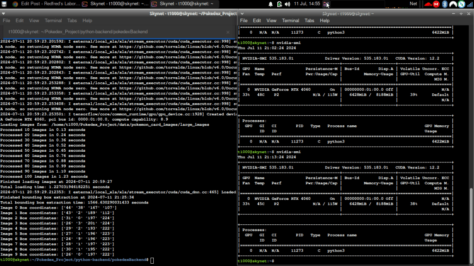Viewport: 474px width, 266px height.
Task: Open the MEGA tray icon
Action: (x=436, y=4)
